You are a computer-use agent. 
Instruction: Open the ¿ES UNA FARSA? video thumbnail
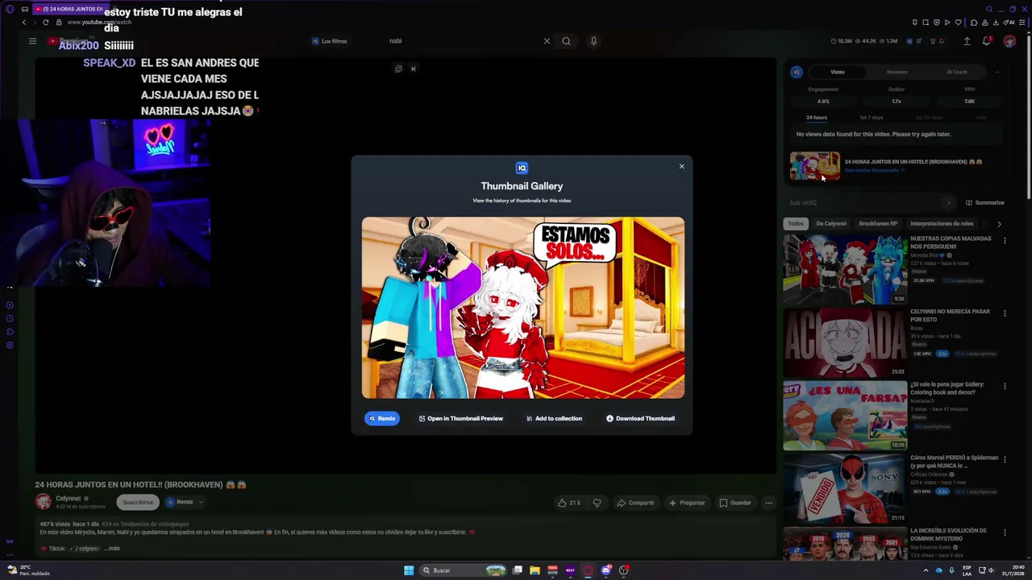(845, 416)
